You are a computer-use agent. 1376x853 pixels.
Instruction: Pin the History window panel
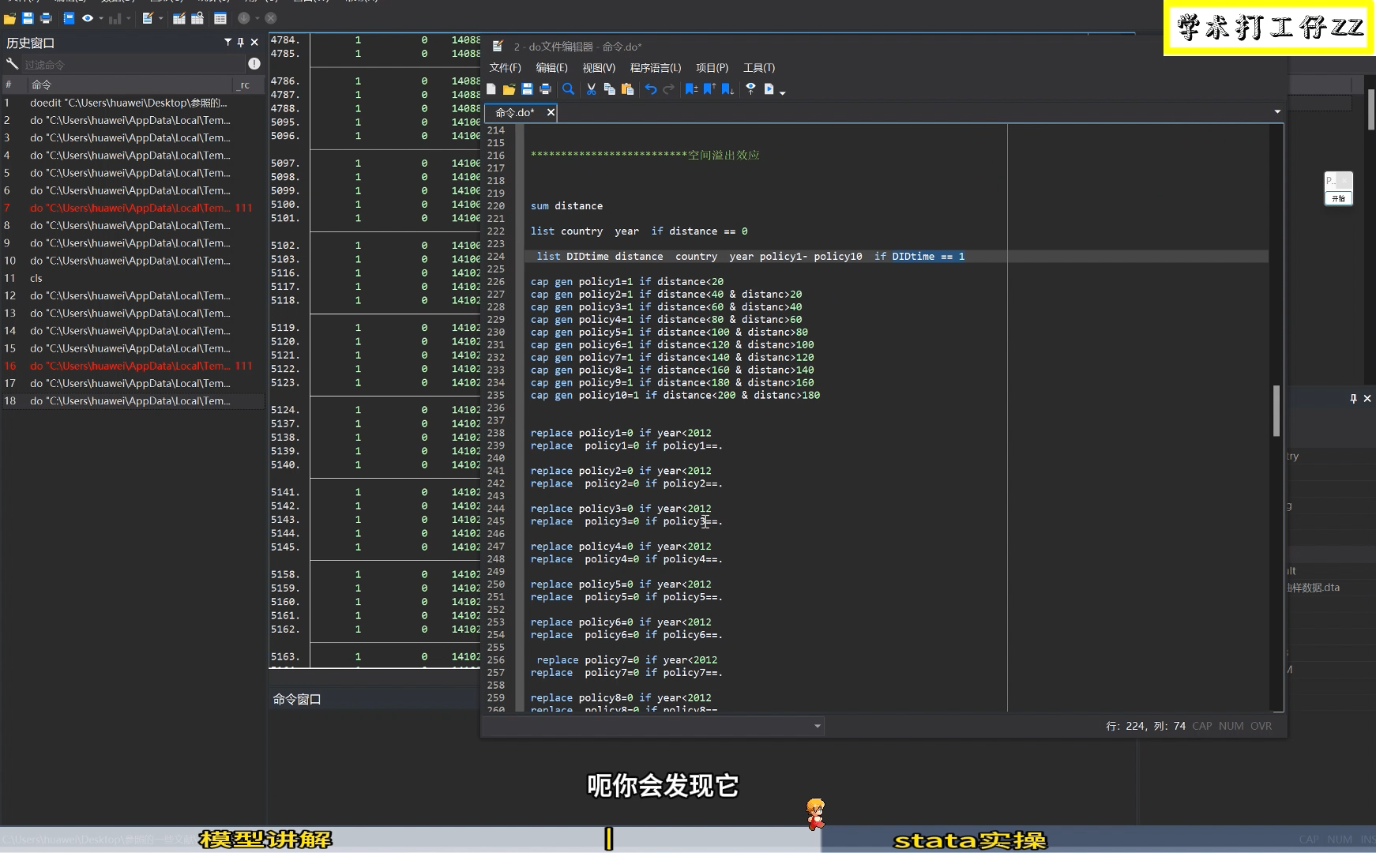[x=241, y=43]
